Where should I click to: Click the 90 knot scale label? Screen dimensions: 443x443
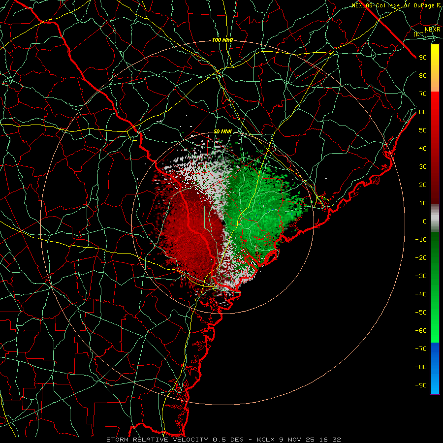pyautogui.click(x=423, y=58)
